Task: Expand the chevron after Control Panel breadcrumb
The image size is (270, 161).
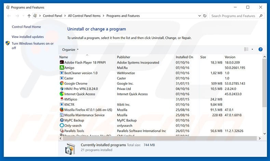Action: click(x=65, y=16)
